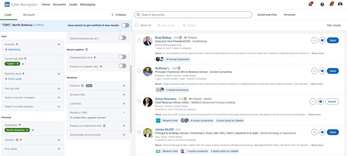Expand Saved leads and accounts filter
The width and height of the screenshot is (347, 156).
124,135
